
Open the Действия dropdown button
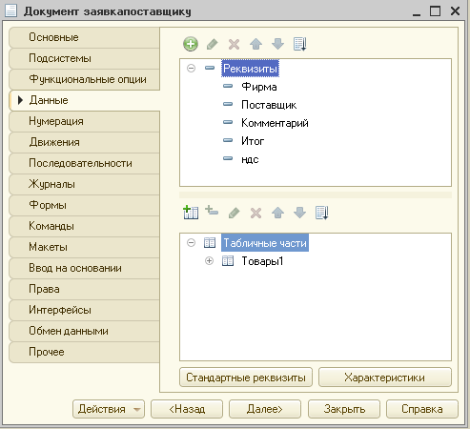tap(109, 409)
